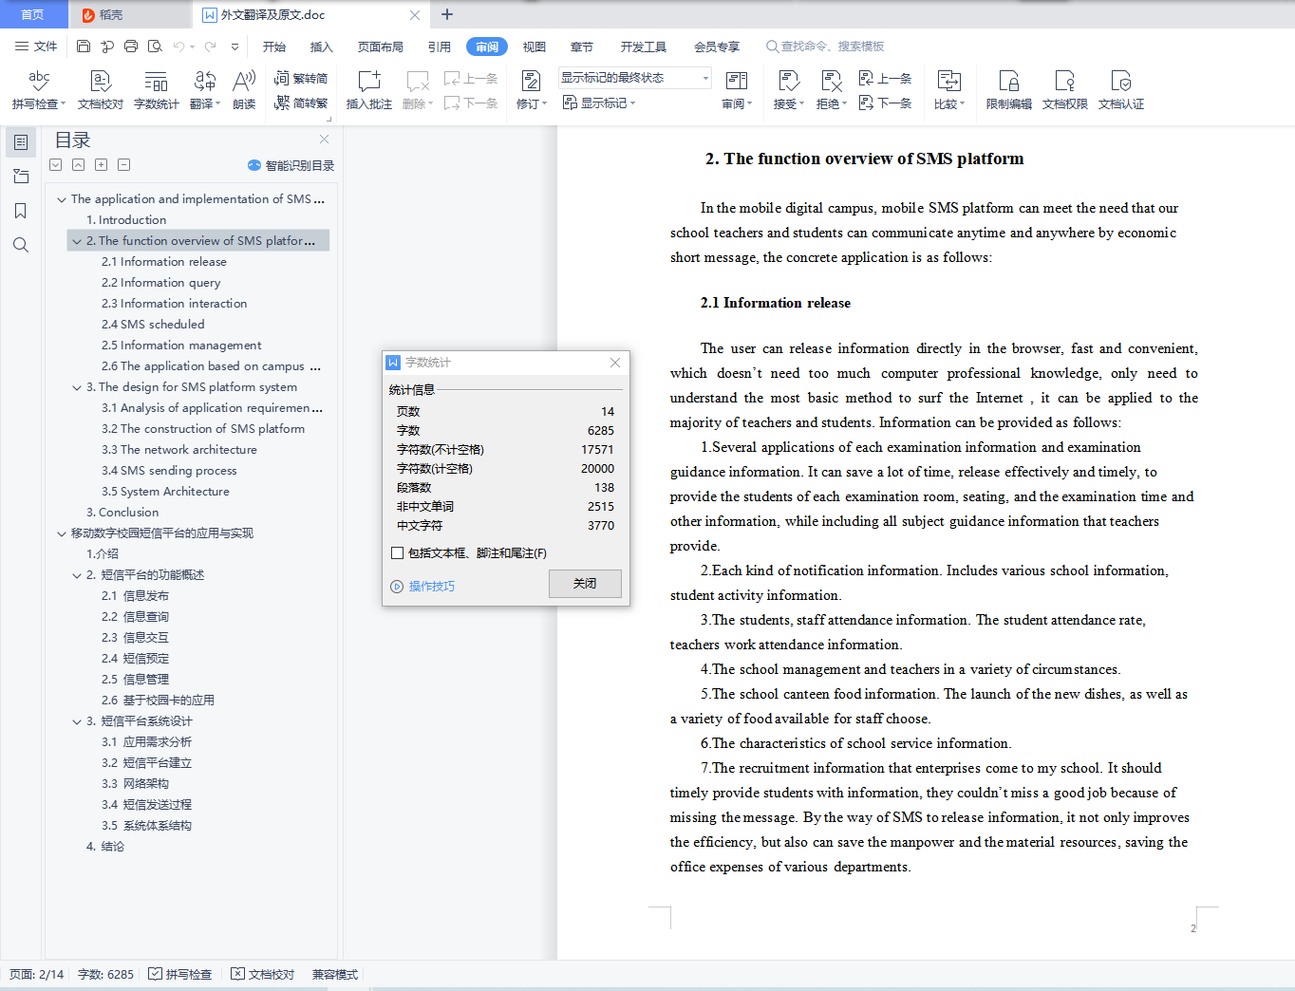Open the spell check tool (拼写检查)

39,90
